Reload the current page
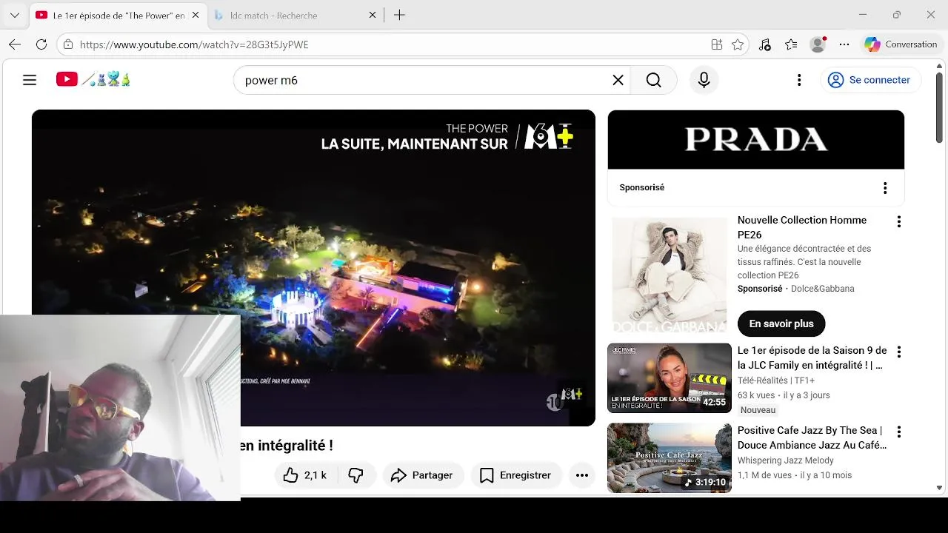Screen dimensions: 948x533 41,44
